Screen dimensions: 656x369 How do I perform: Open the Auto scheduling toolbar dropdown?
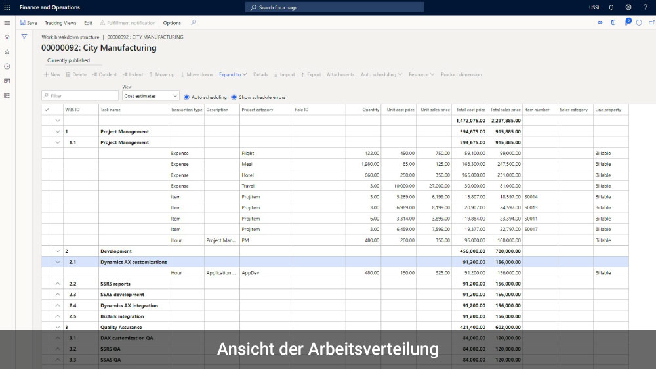(381, 75)
